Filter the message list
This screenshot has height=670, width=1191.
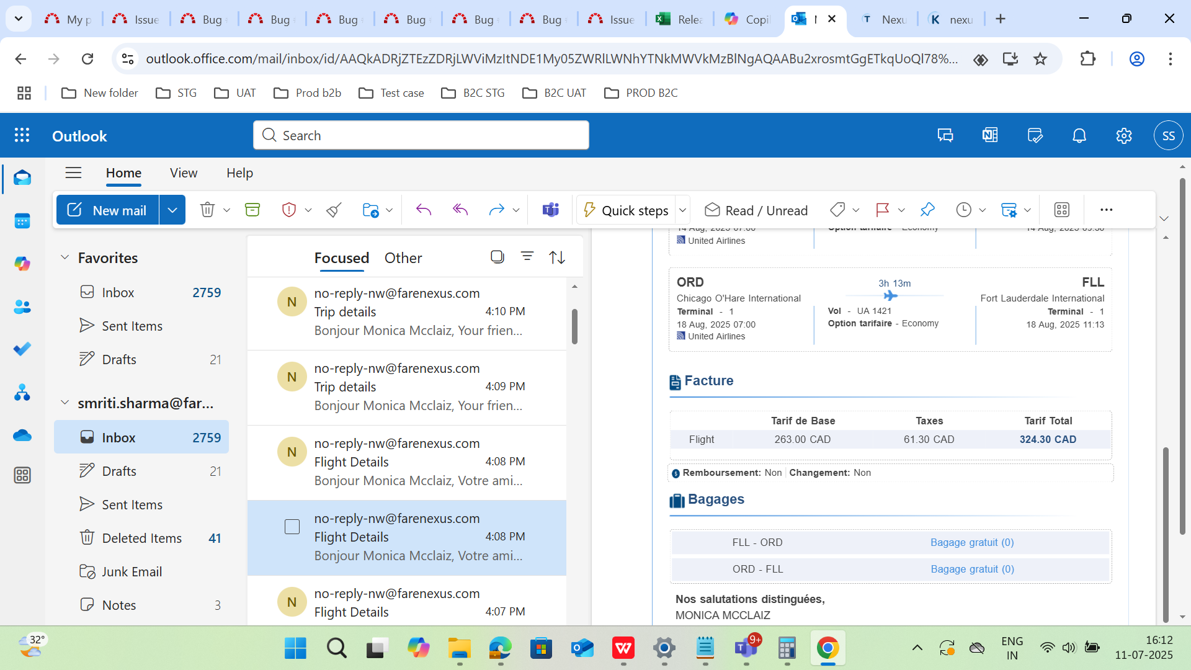tap(527, 256)
